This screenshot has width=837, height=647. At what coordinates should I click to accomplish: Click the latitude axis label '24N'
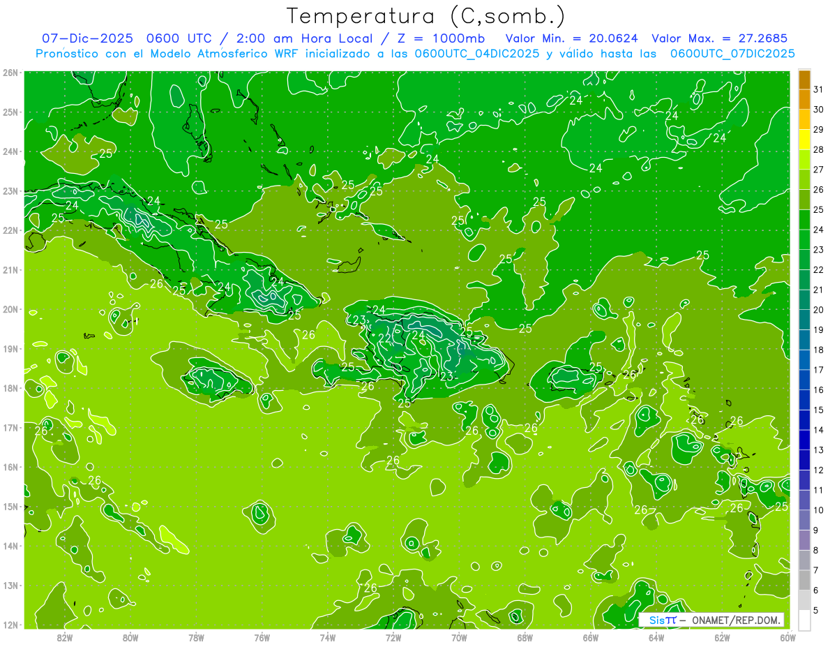[x=10, y=151]
